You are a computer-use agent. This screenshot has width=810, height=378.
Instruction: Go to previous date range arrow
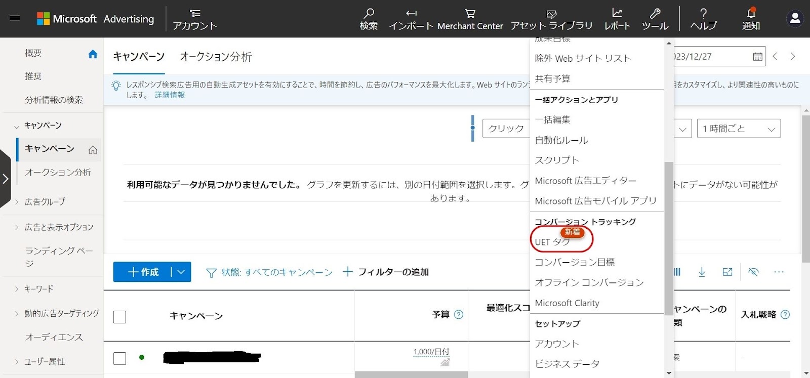(775, 57)
